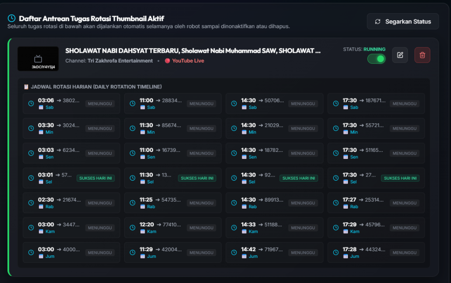
Task: Click the 03:00 time in the Jum slot
Action: (x=46, y=250)
